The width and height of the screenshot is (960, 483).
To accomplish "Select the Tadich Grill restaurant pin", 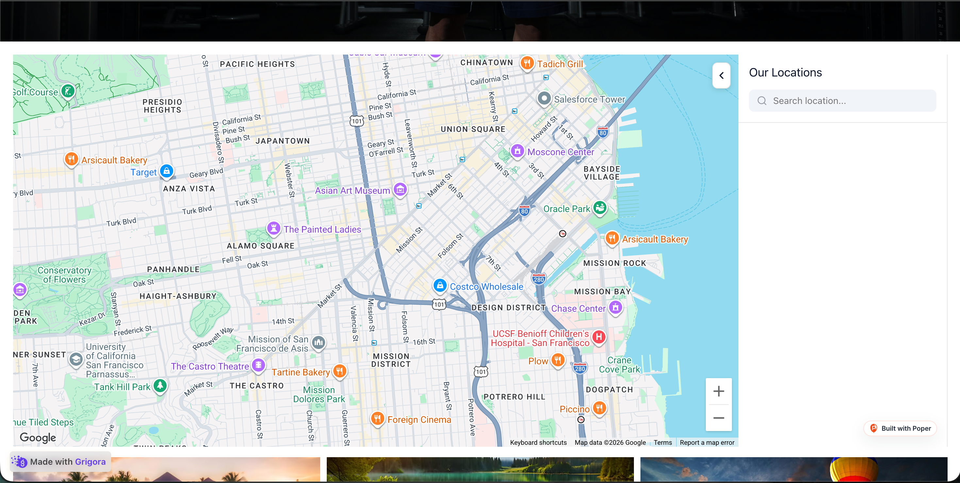I will coord(527,63).
